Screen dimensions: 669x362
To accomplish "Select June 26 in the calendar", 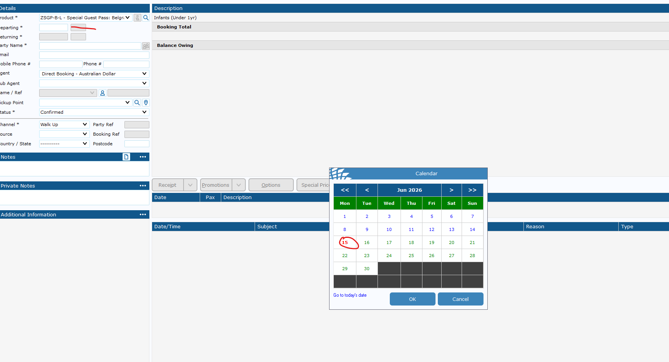I will click(x=432, y=256).
